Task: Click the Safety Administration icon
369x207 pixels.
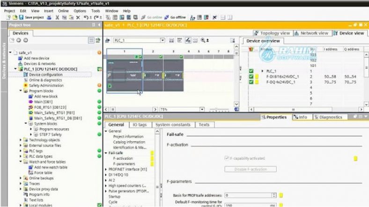Action: [26, 85]
